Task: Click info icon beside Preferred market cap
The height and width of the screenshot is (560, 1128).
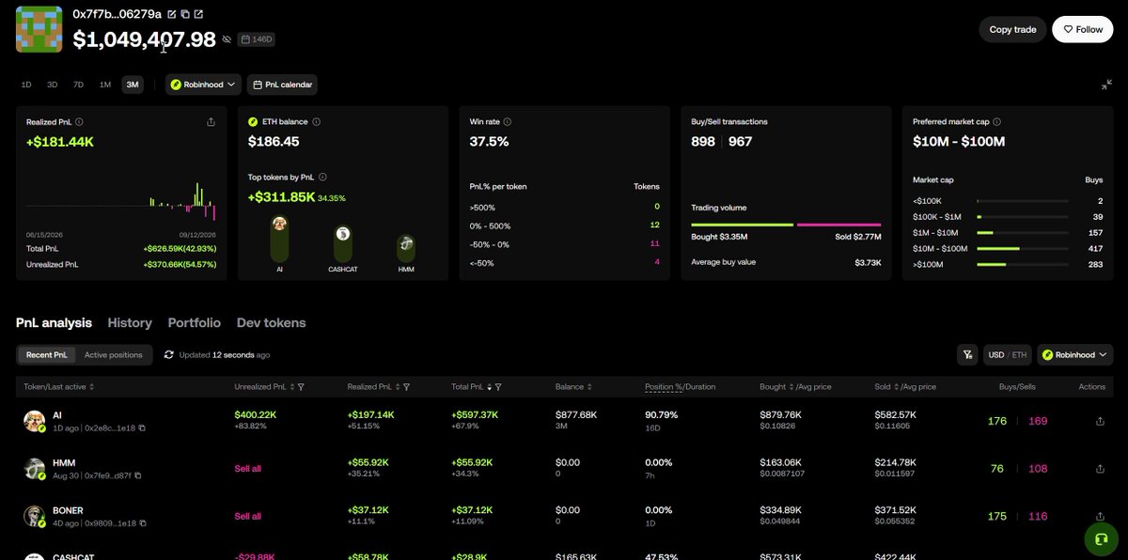Action: (x=996, y=121)
